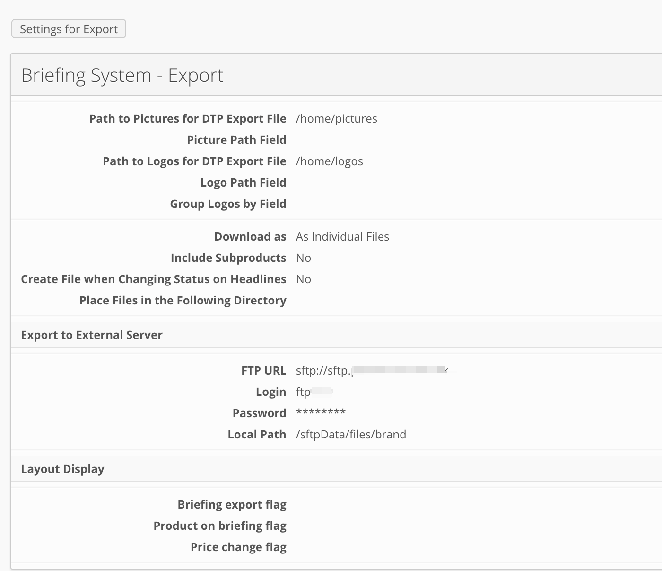The height and width of the screenshot is (571, 662).
Task: Select "No" beside Create File when Changing Status
Action: [304, 279]
